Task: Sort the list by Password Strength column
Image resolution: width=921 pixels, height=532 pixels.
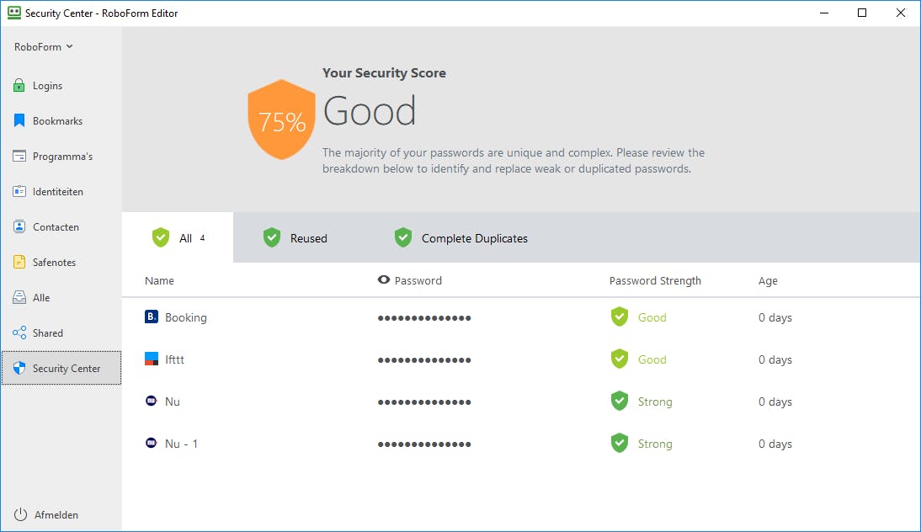Action: point(655,281)
